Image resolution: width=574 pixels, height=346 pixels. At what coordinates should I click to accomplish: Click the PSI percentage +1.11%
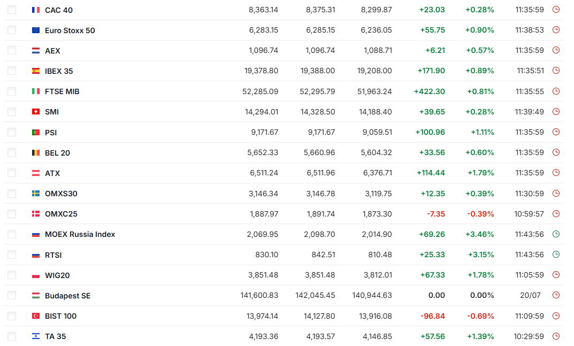[x=482, y=132]
